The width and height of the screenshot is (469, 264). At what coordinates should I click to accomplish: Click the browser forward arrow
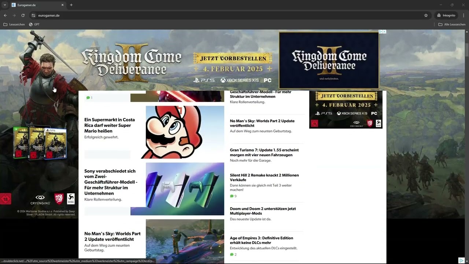click(14, 15)
